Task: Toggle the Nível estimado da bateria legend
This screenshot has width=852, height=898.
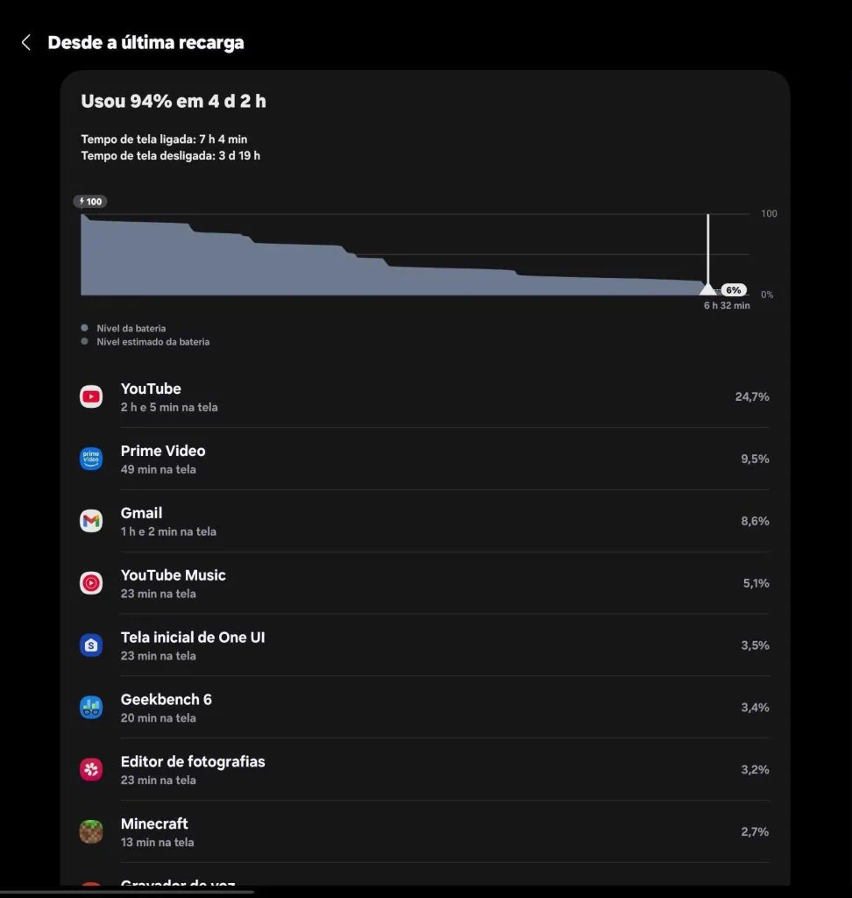Action: pyautogui.click(x=83, y=341)
